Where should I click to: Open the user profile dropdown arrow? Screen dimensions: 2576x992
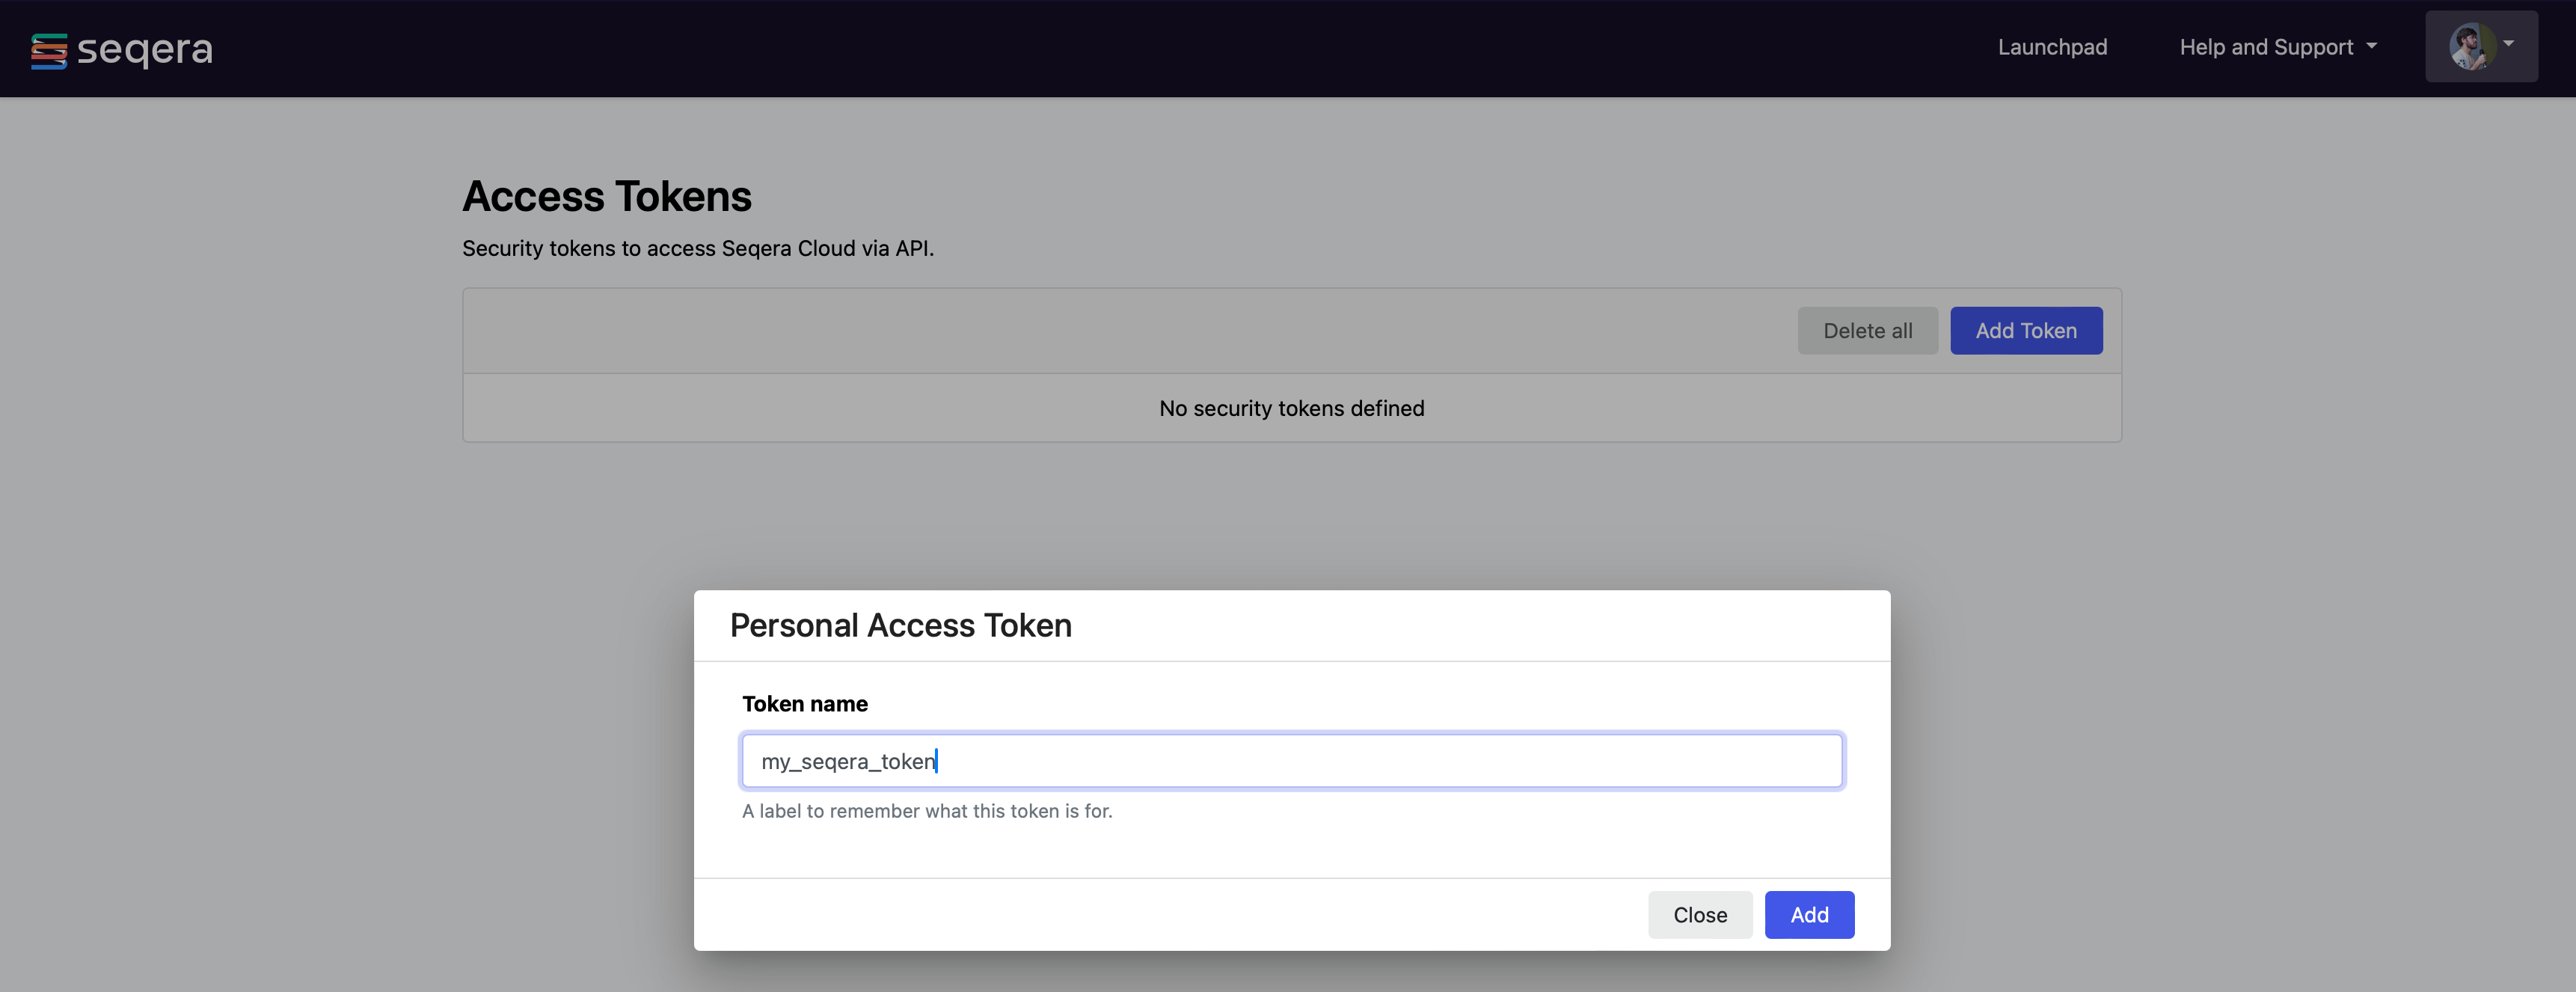pyautogui.click(x=2508, y=44)
